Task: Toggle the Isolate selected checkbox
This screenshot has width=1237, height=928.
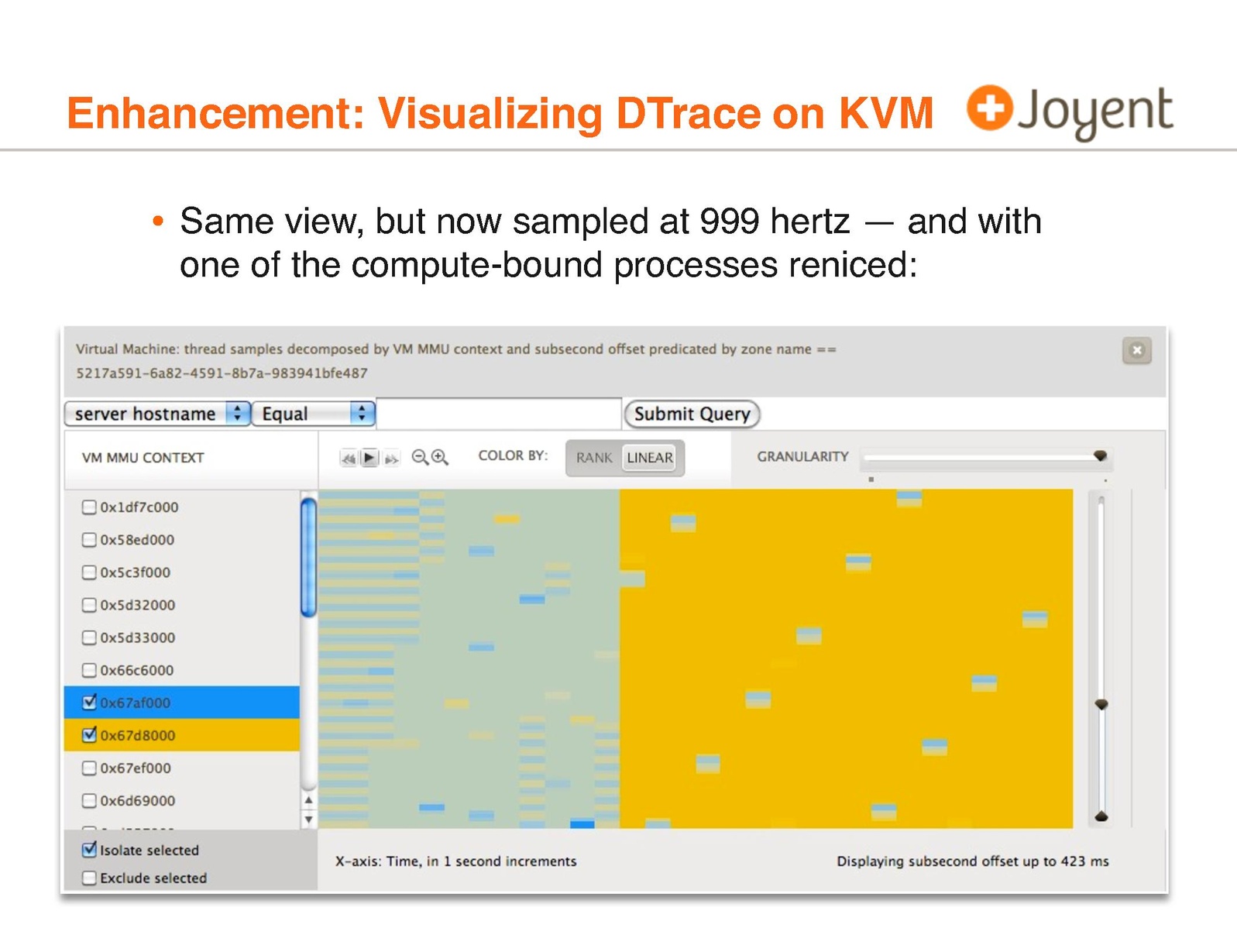Action: [90, 850]
